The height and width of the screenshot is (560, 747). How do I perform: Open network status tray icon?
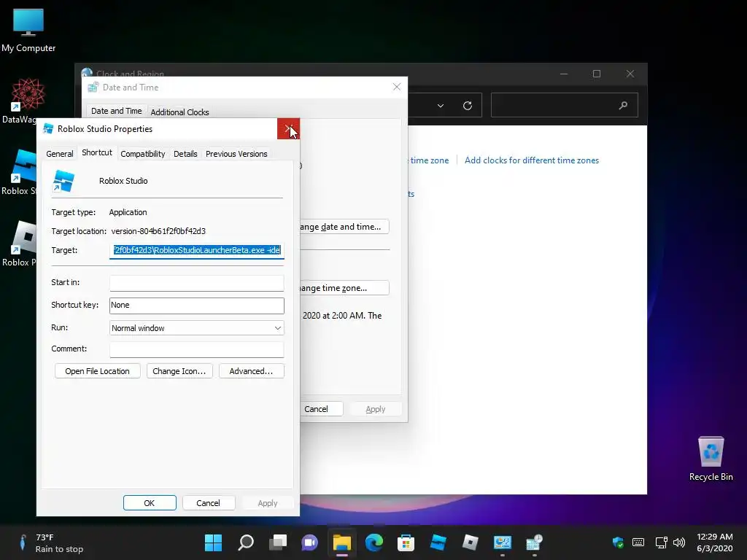click(x=661, y=542)
